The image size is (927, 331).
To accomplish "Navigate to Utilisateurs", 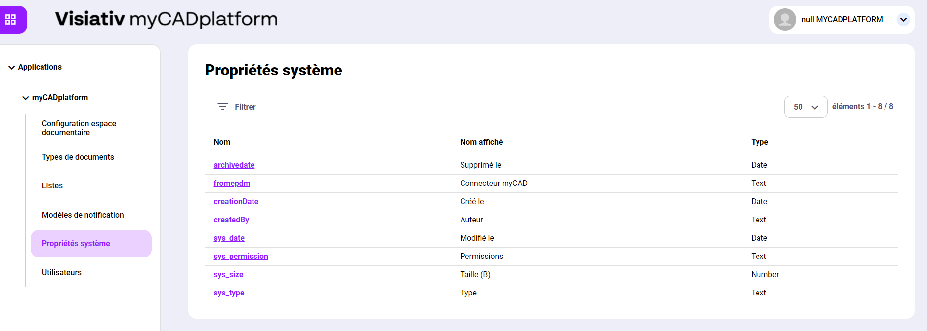I will (x=62, y=273).
